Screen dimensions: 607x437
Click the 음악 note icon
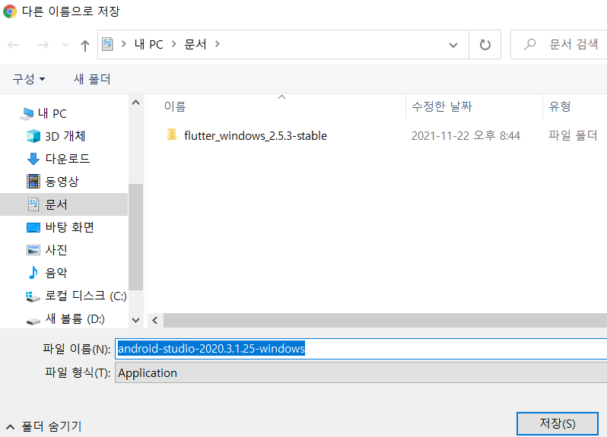tap(33, 273)
